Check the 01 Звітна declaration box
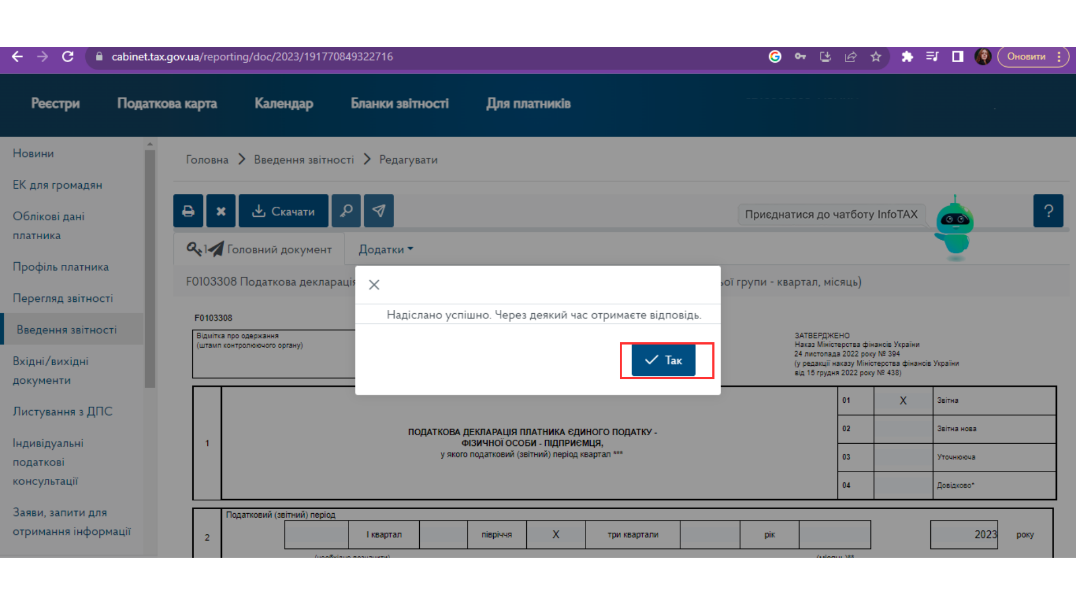 [903, 401]
